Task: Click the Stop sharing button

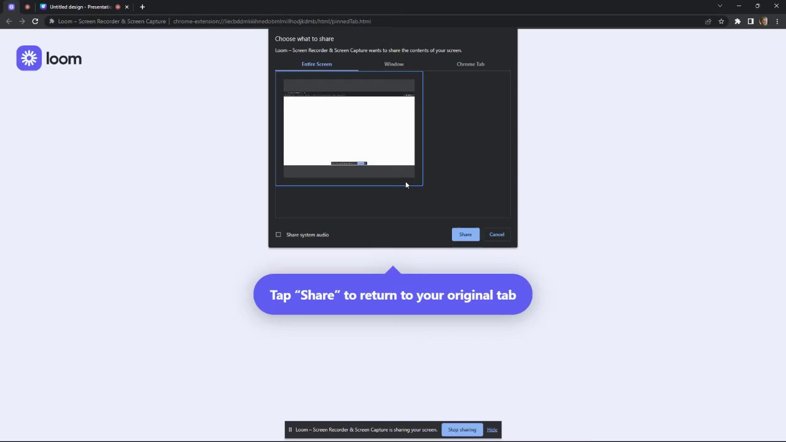Action: (462, 430)
